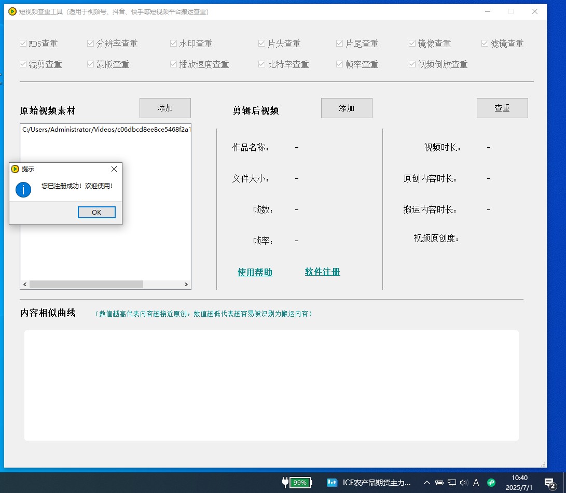
Task: Click the 视频原创度 label
Action: point(436,238)
